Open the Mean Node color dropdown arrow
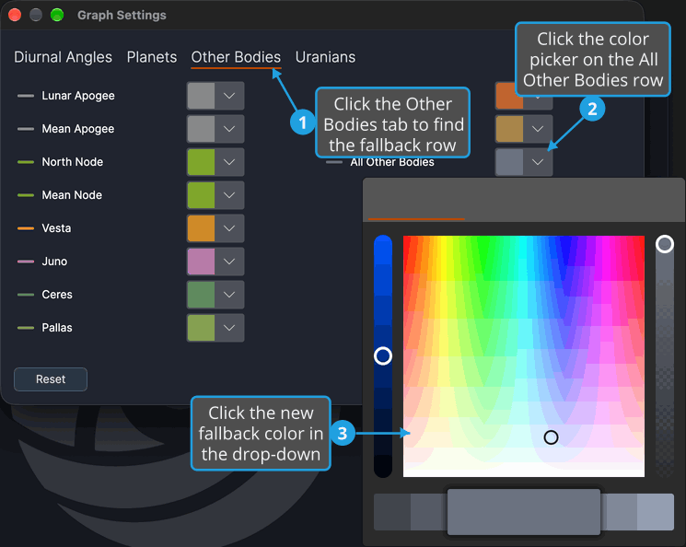 229,195
